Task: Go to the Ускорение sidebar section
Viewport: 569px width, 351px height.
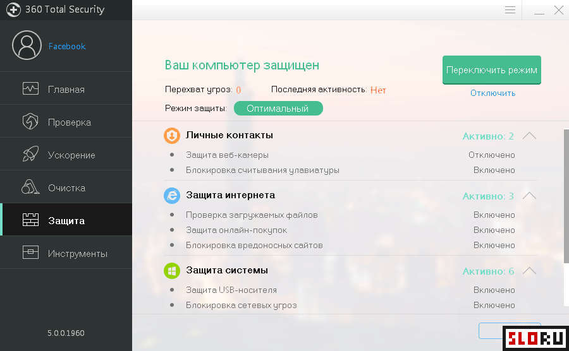Action: (66, 154)
